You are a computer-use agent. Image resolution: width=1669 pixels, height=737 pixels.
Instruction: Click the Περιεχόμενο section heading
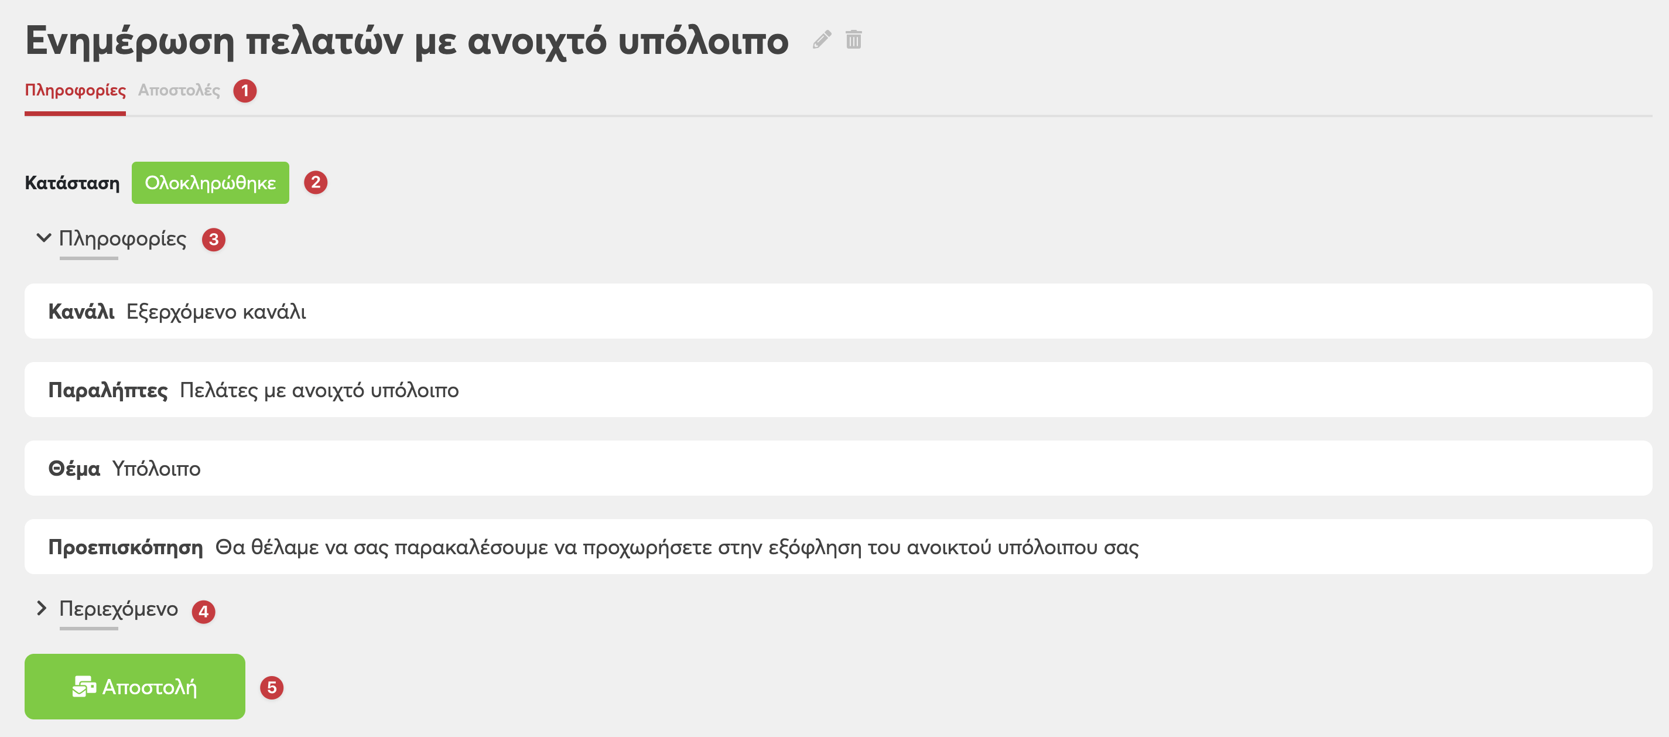[x=118, y=609]
